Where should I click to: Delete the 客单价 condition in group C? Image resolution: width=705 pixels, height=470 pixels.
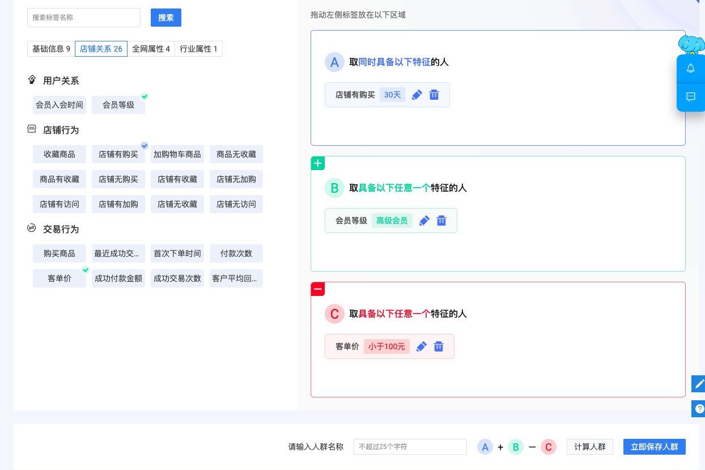[439, 346]
